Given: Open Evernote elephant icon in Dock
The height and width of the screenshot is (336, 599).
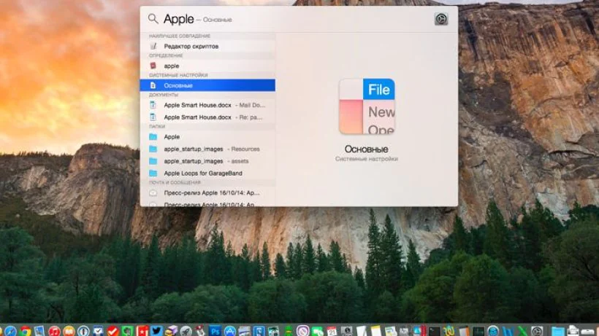Looking at the screenshot, I should click(127, 331).
